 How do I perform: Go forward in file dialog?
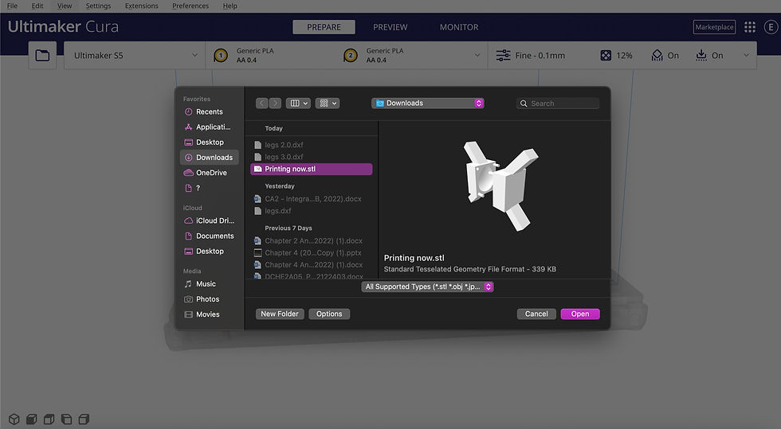click(275, 103)
